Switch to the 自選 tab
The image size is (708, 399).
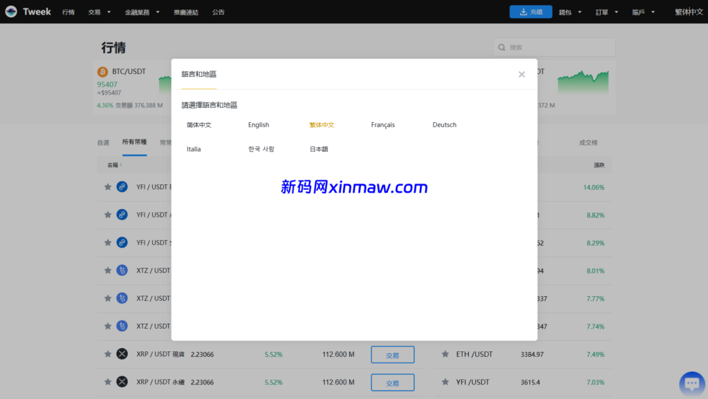[x=102, y=142]
